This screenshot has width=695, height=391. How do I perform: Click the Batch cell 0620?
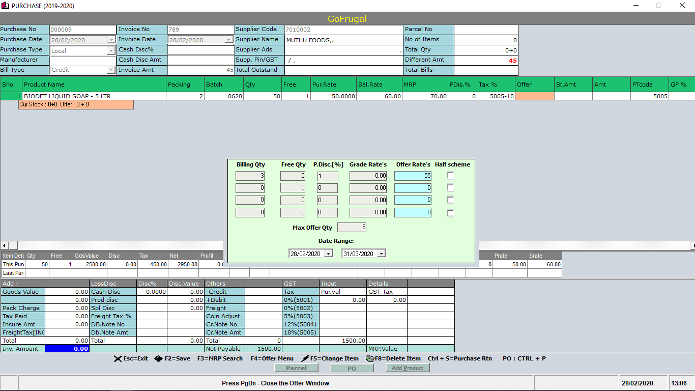224,96
